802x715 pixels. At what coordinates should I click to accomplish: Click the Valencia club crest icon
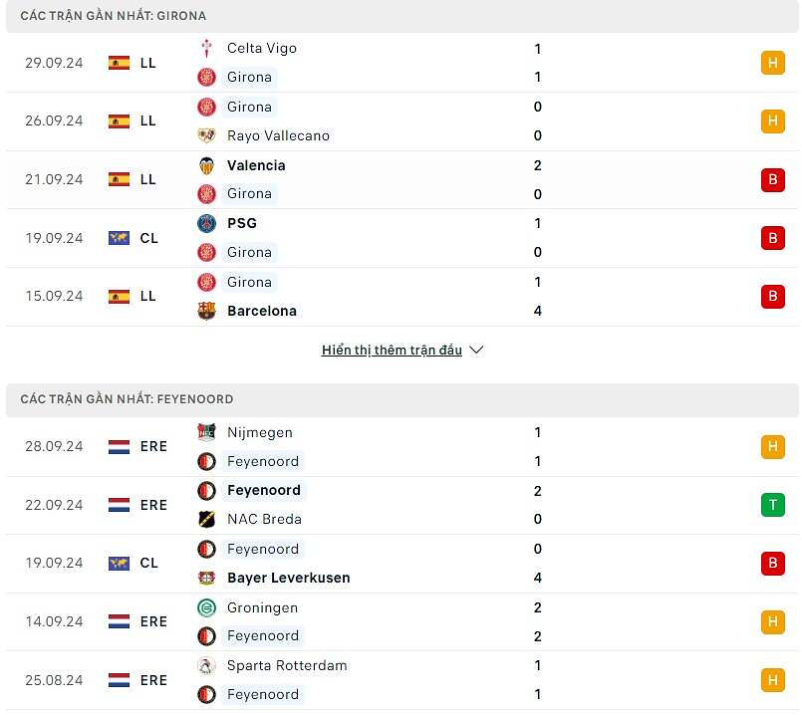pyautogui.click(x=207, y=165)
